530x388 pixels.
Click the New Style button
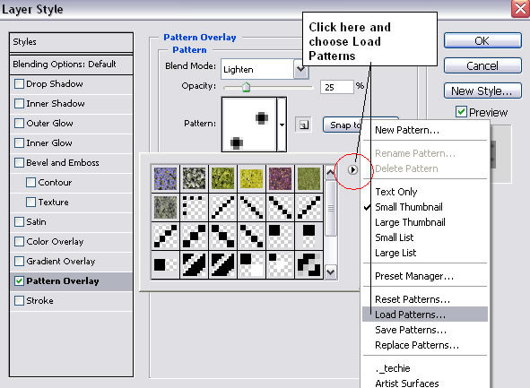[482, 91]
